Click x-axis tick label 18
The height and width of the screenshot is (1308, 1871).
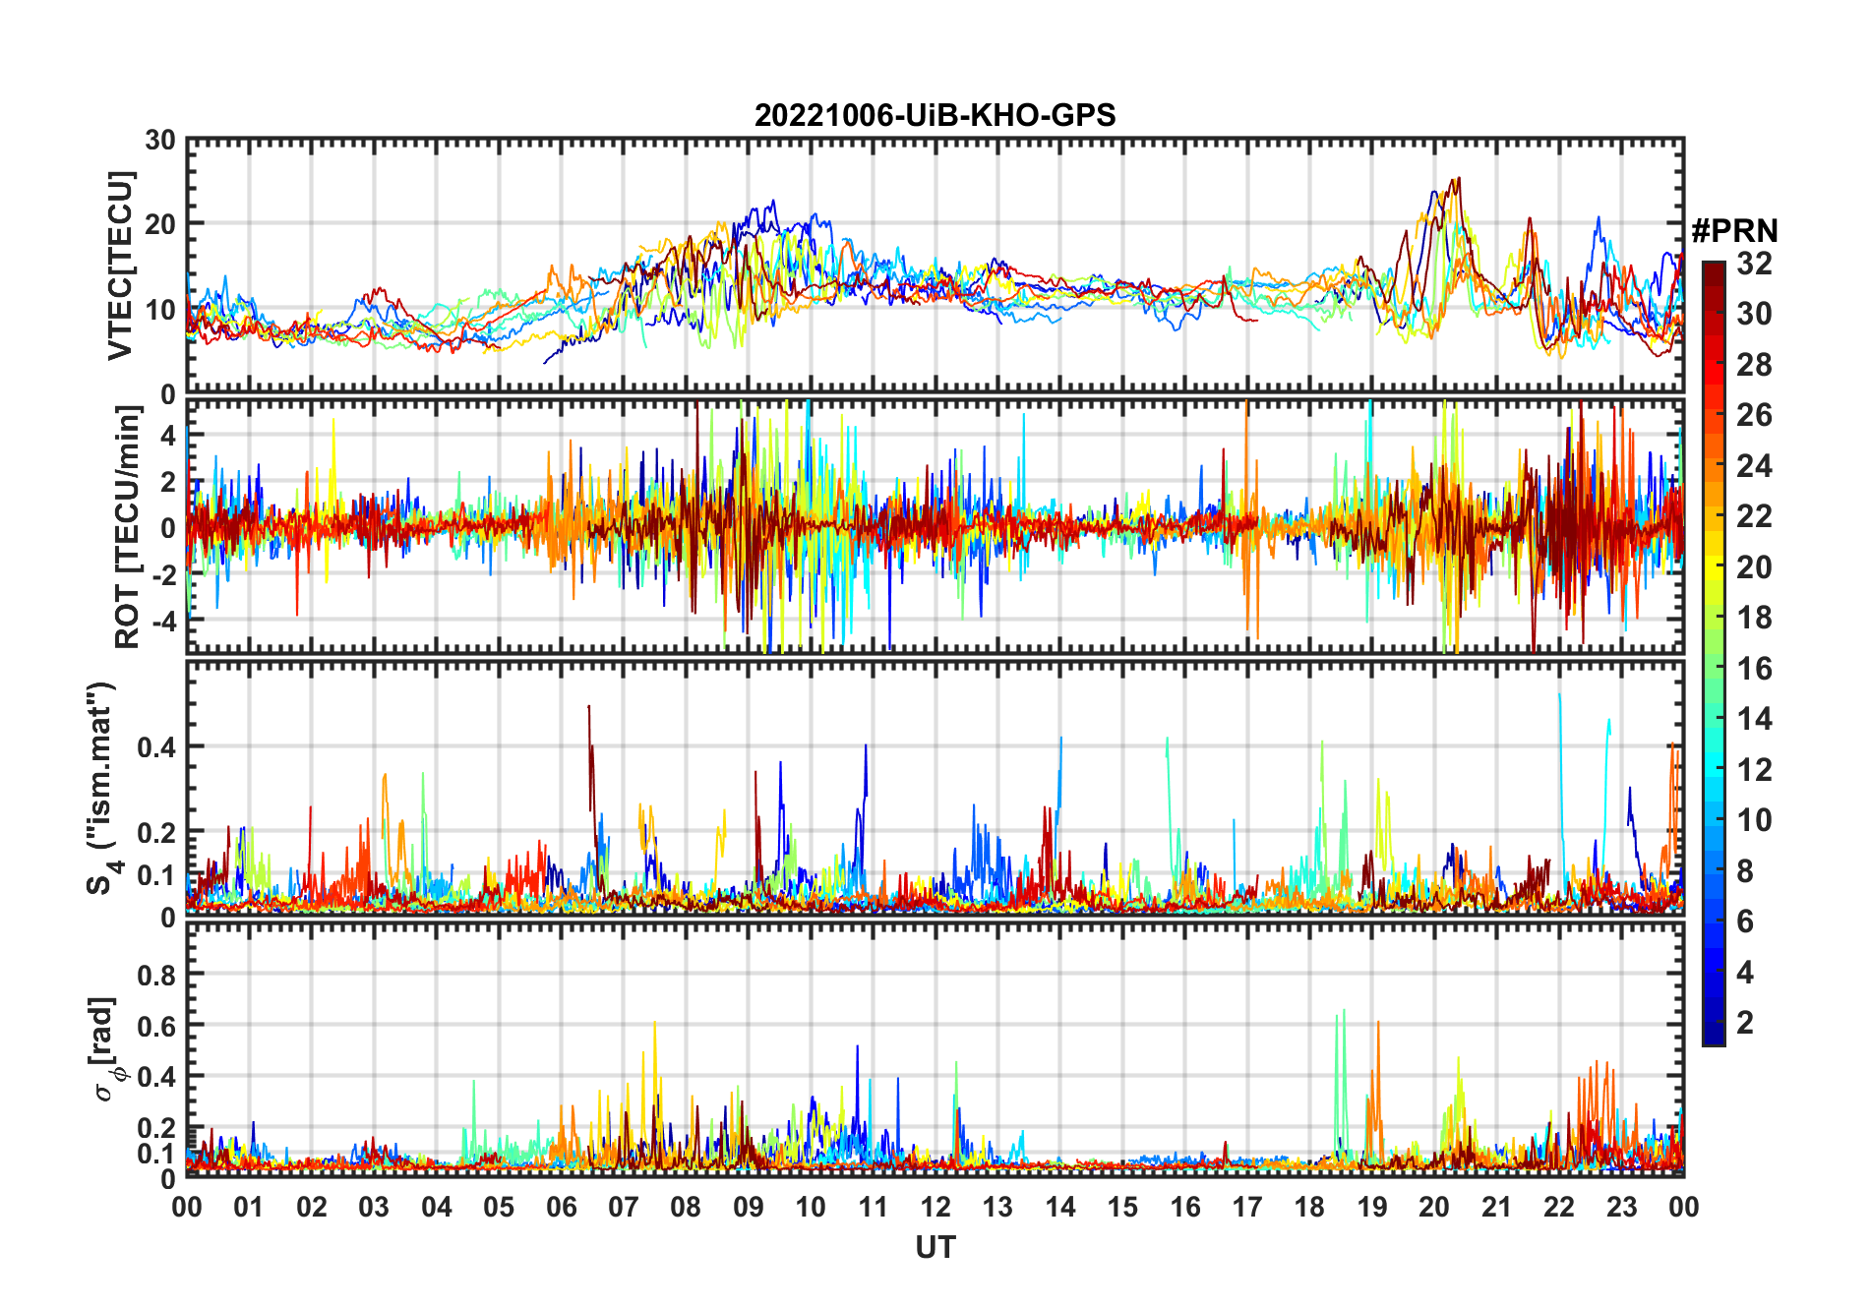pyautogui.click(x=1309, y=1207)
